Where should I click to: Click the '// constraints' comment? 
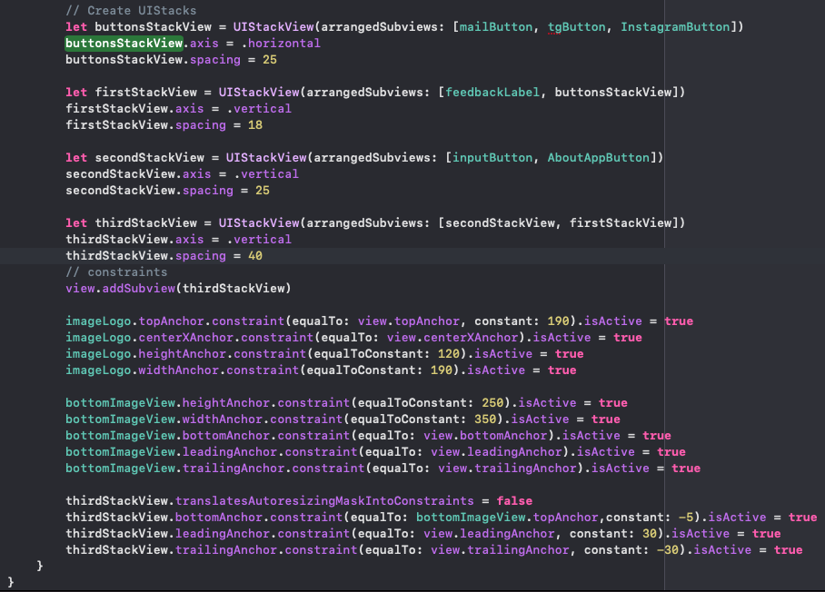pos(116,271)
